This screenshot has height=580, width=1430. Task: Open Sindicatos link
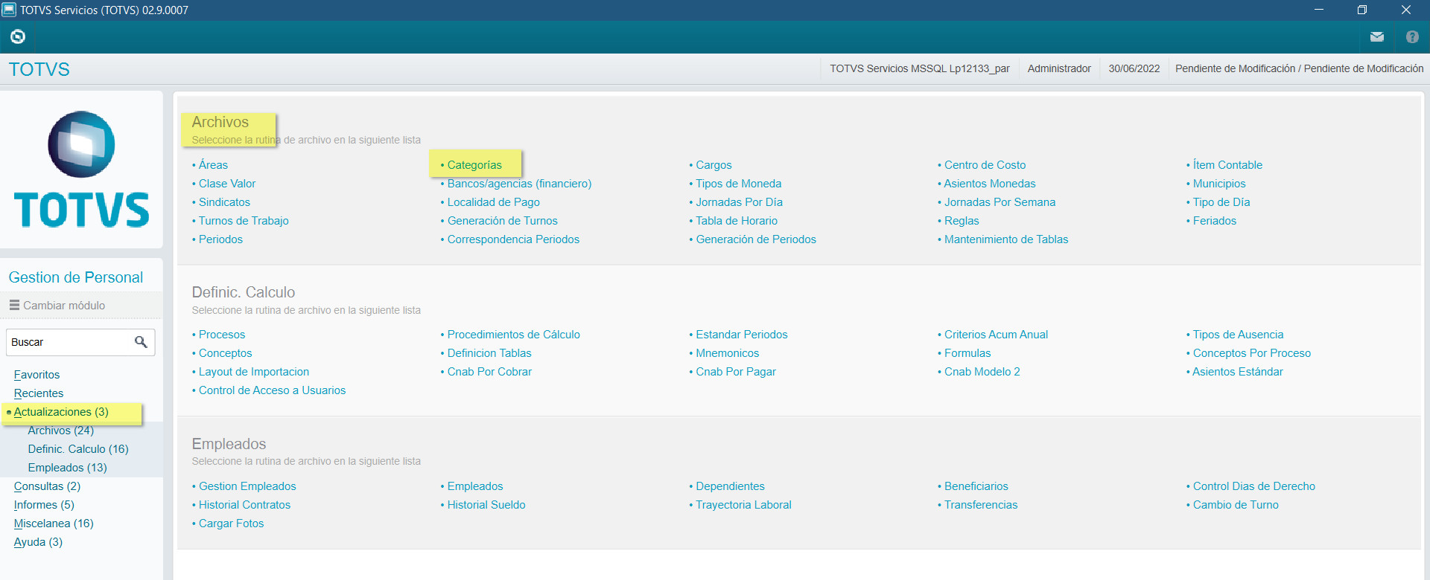224,202
